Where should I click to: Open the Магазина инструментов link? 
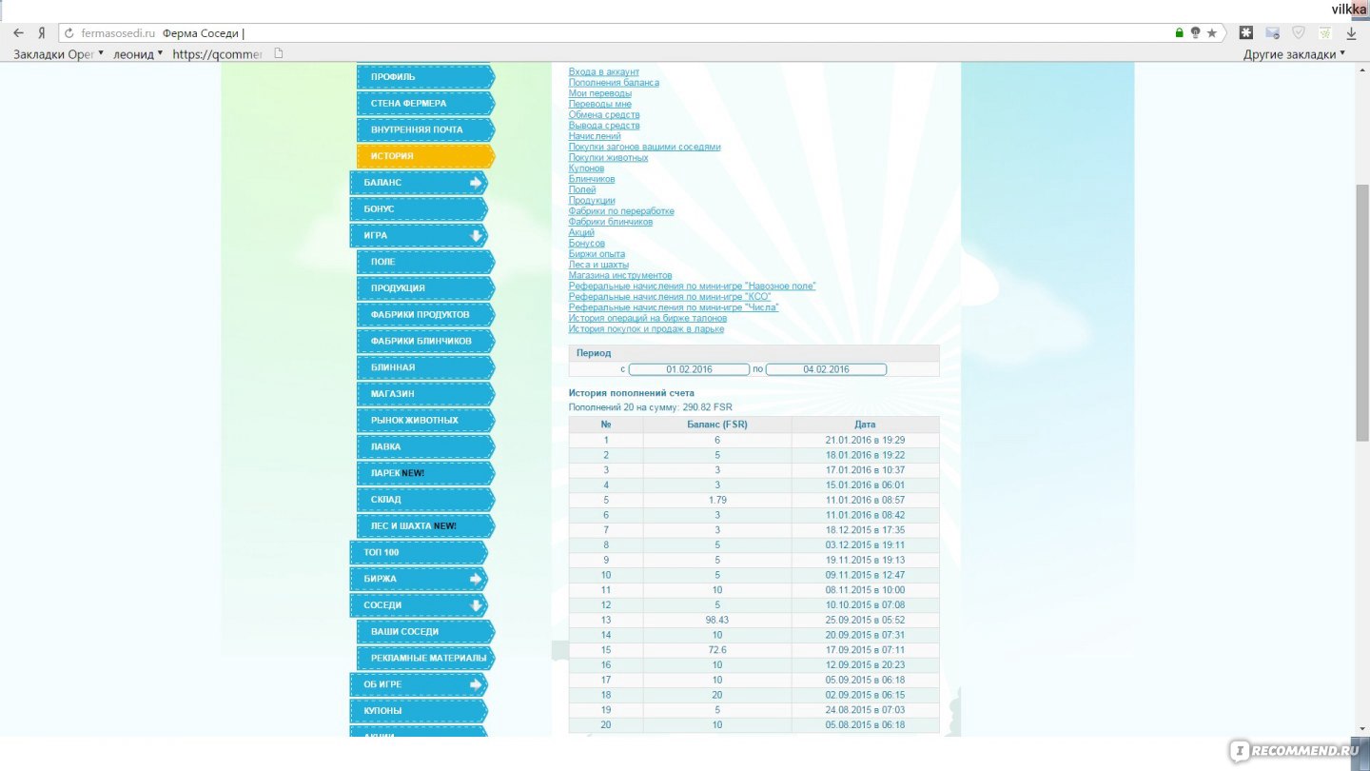coord(620,276)
